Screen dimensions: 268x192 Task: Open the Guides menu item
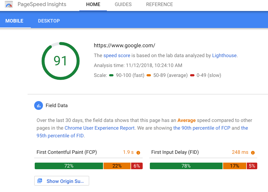(123, 4)
